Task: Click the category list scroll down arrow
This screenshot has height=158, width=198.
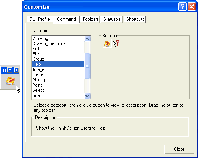Action: (87, 96)
